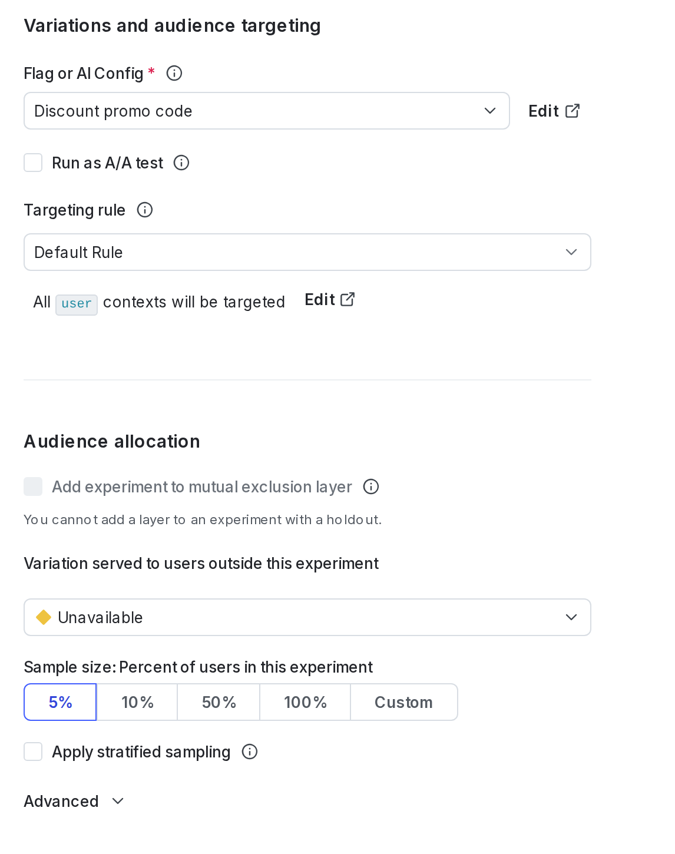Switch sample size to Custom
Image resolution: width=675 pixels, height=854 pixels.
(403, 702)
